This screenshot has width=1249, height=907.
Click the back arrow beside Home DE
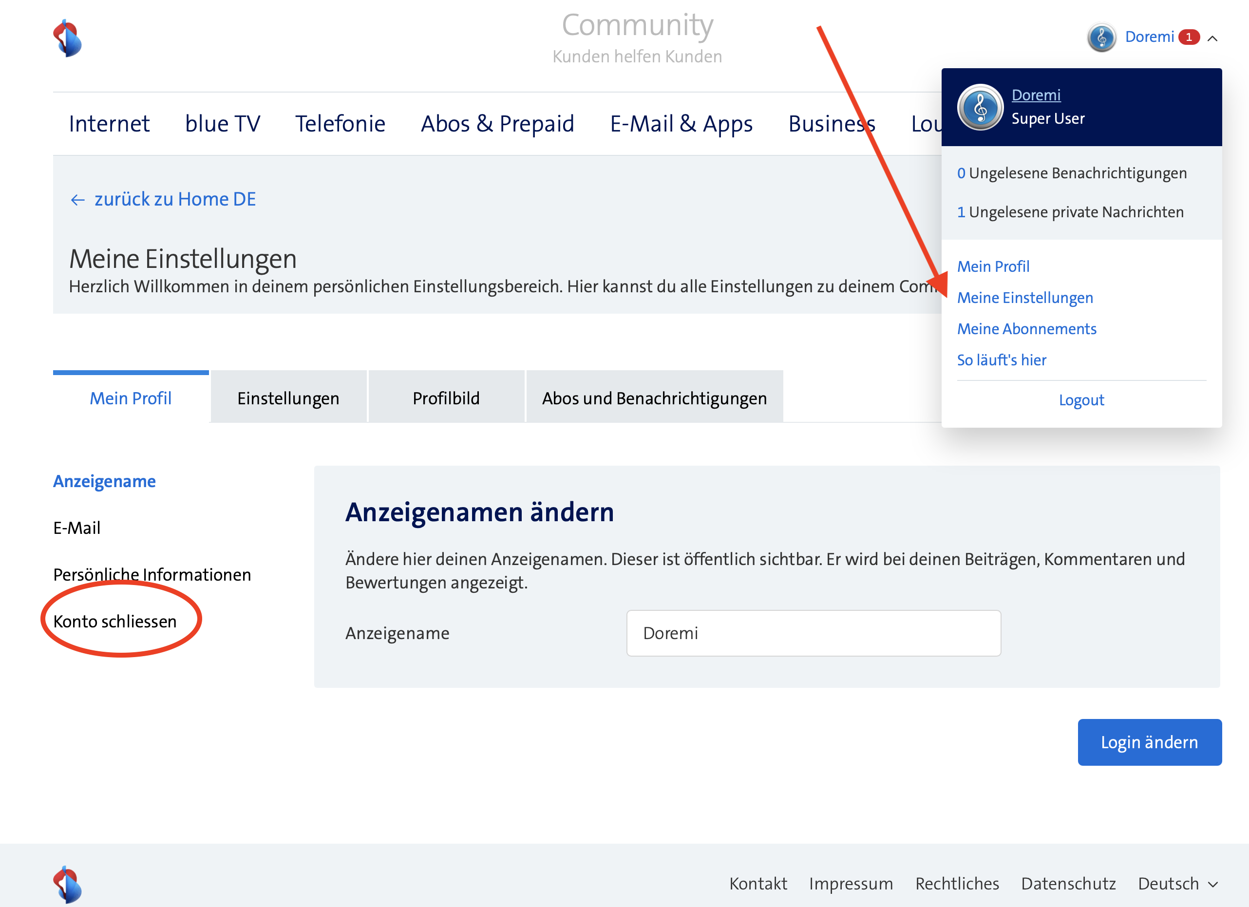pos(77,200)
